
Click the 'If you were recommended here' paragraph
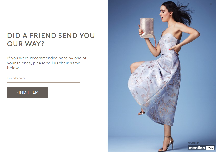(47, 63)
